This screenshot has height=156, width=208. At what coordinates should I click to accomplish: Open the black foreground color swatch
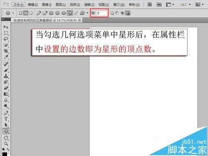pos(5,154)
